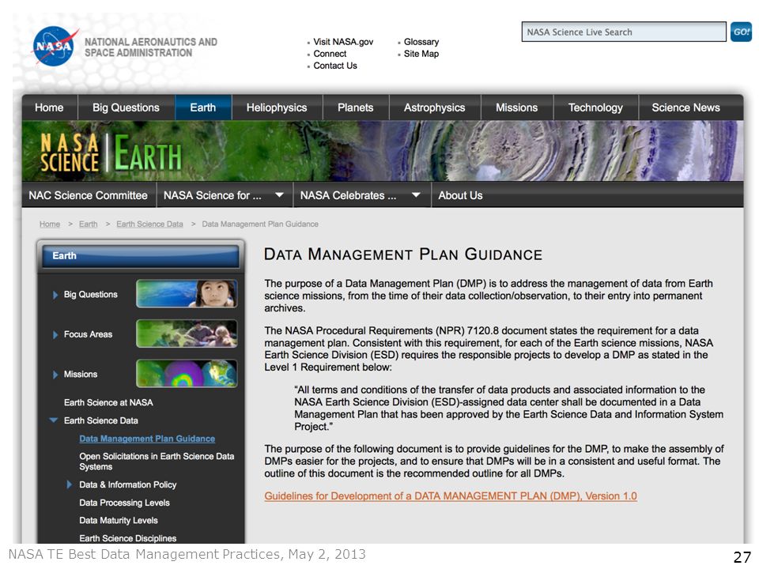This screenshot has height=569, width=759.
Task: Expand the NASA Celebrates ... dropdown arrow
Action: (x=416, y=195)
